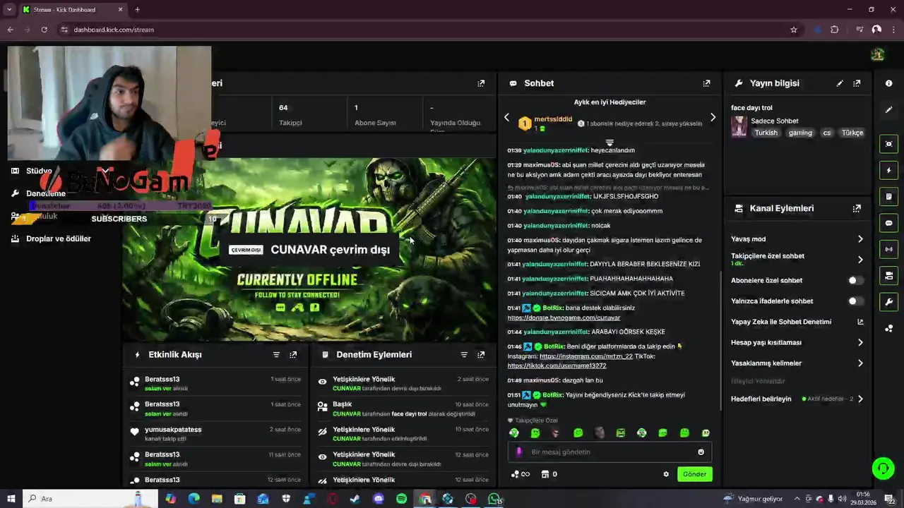The width and height of the screenshot is (904, 508).
Task: Open Steam from the taskbar
Action: 355,499
